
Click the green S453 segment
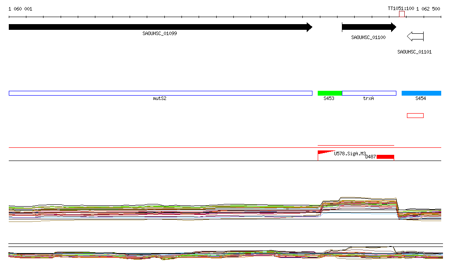pos(330,93)
